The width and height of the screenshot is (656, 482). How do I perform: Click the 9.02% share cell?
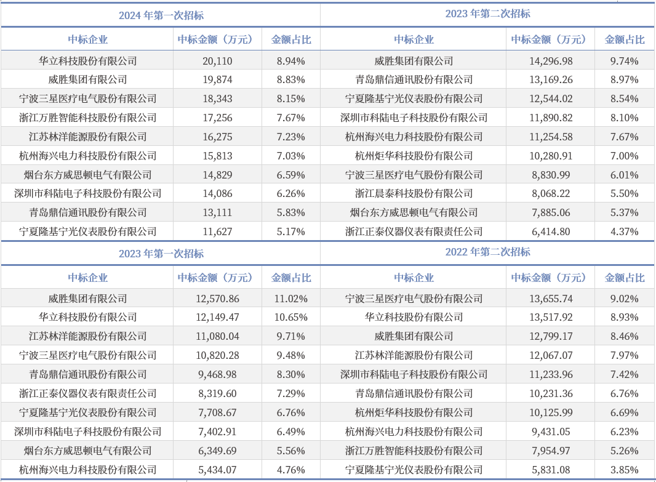tap(624, 299)
